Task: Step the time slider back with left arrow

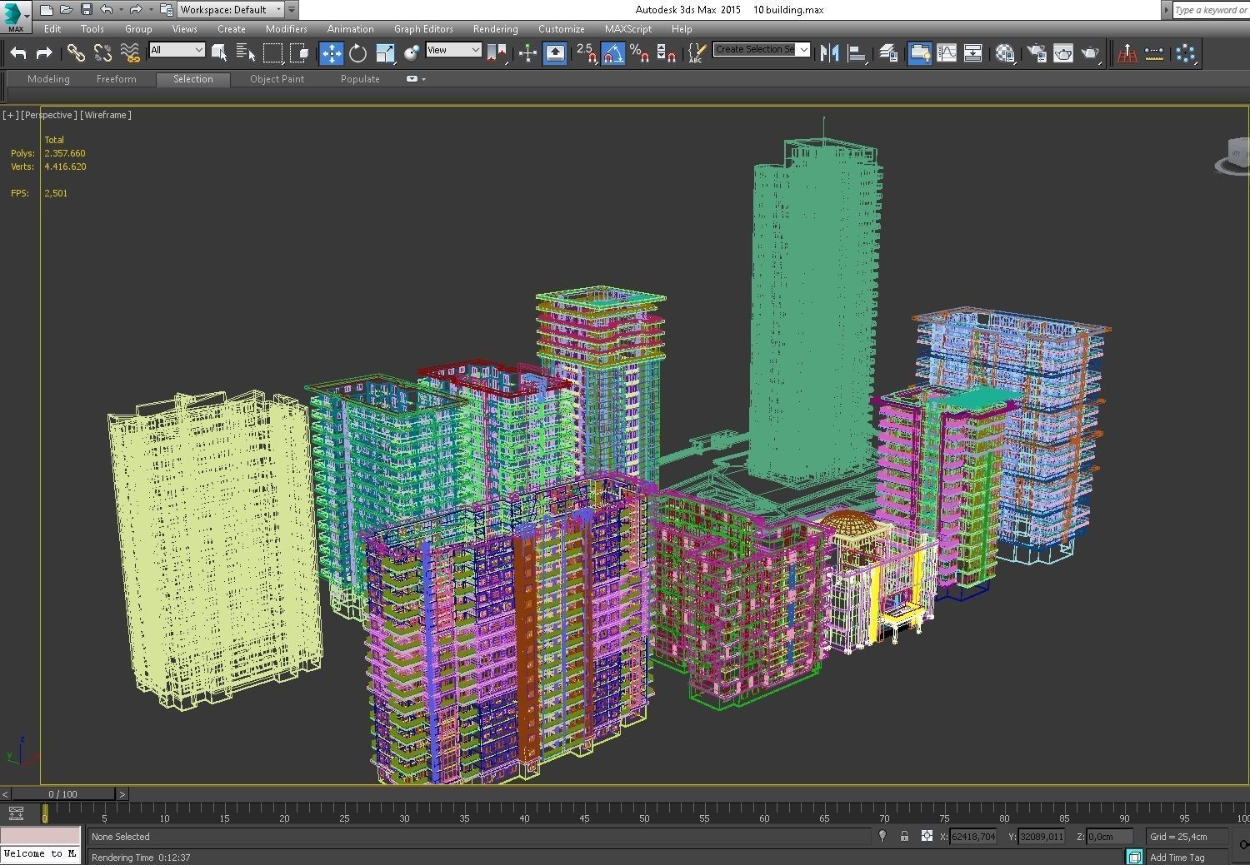Action: pyautogui.click(x=5, y=794)
